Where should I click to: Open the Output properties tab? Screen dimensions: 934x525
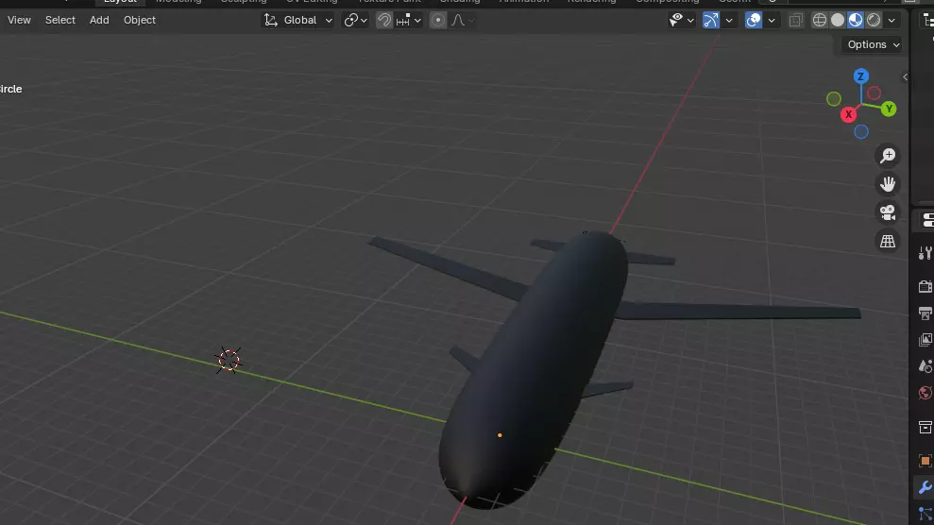coord(926,313)
